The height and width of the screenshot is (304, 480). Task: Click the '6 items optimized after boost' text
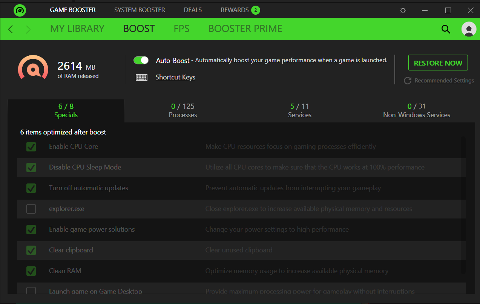click(x=63, y=132)
